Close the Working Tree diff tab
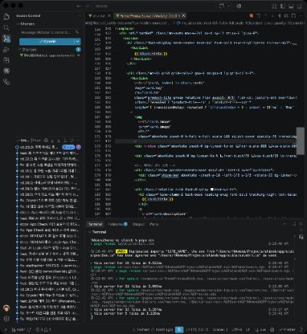The height and width of the screenshot is (334, 307). (x=183, y=16)
